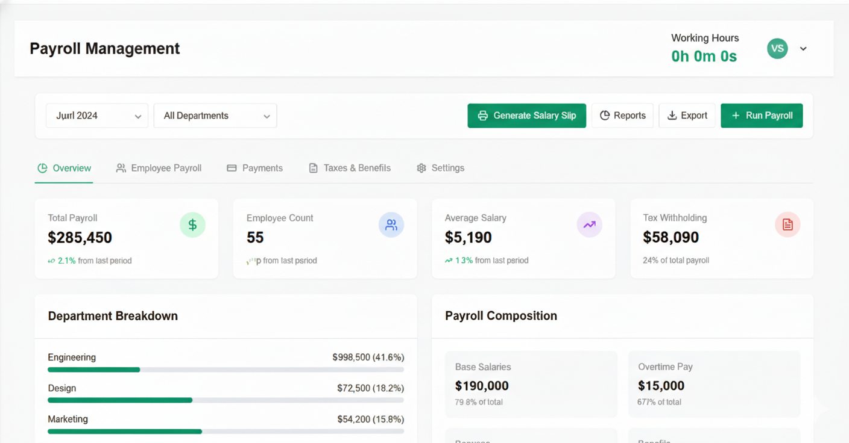849x443 pixels.
Task: Click the VS avatar in the header
Action: click(777, 49)
